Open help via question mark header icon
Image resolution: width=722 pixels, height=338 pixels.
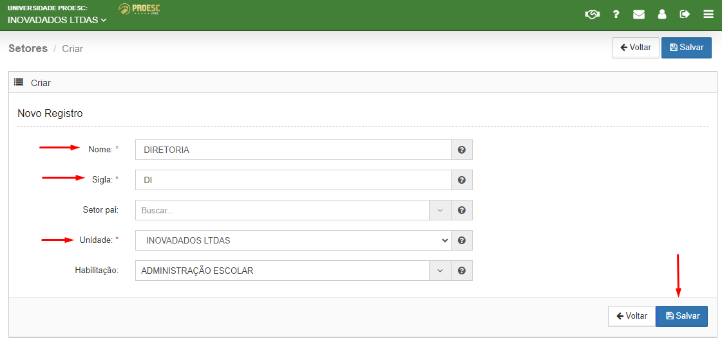(x=616, y=14)
